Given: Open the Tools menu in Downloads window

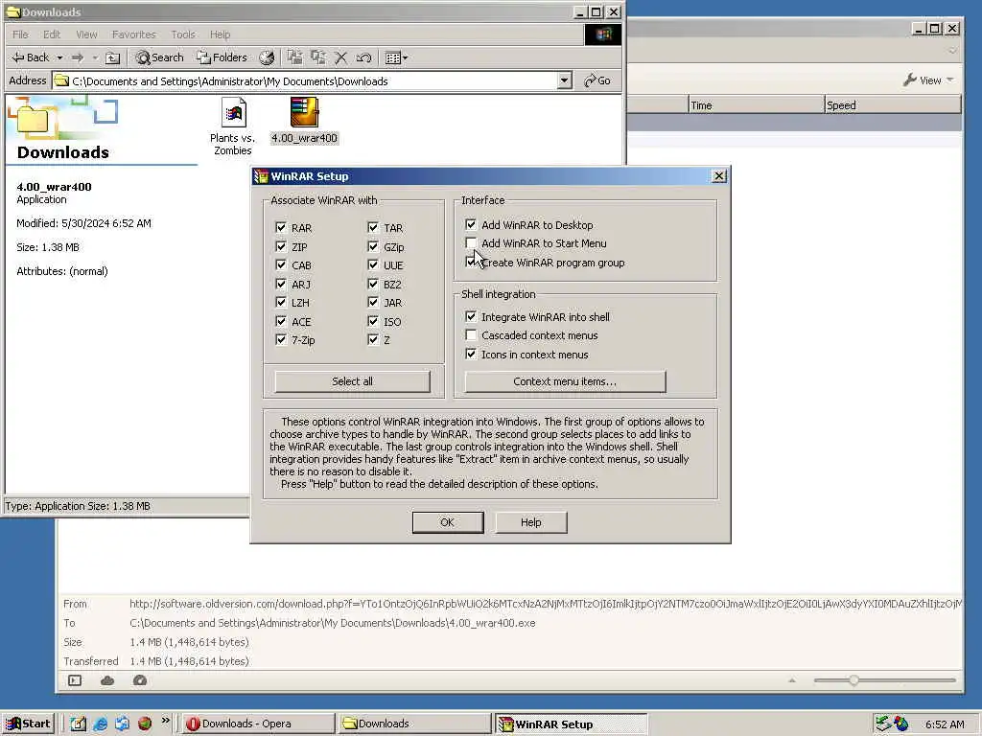Looking at the screenshot, I should [x=183, y=34].
